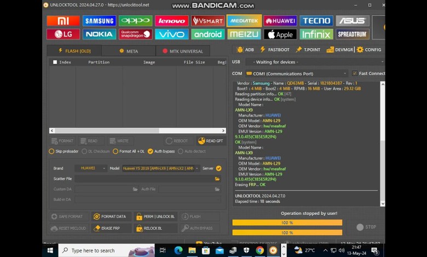The height and width of the screenshot is (257, 427).
Task: Select the Xiaomi MI brand tile
Action: [63, 21]
